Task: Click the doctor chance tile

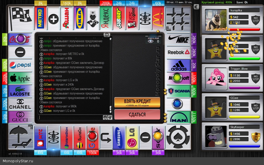Action: pos(93,18)
